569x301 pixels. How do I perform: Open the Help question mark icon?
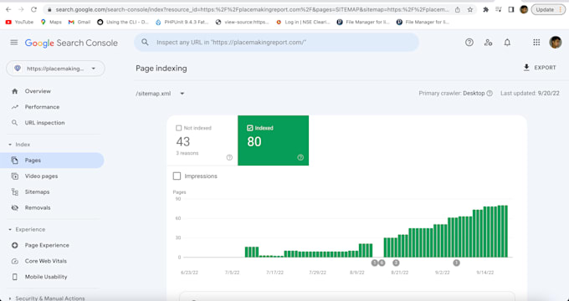tap(469, 43)
